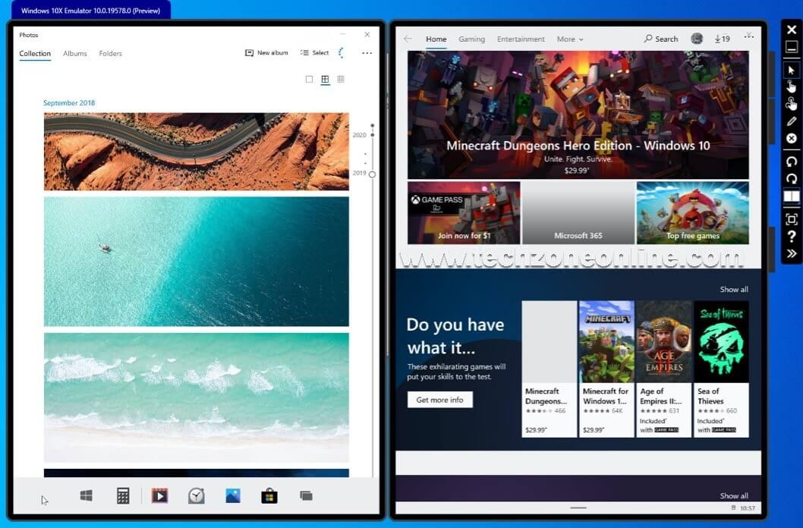Expand the More dropdown in Microsoft Store
803x528 pixels.
[x=570, y=39]
